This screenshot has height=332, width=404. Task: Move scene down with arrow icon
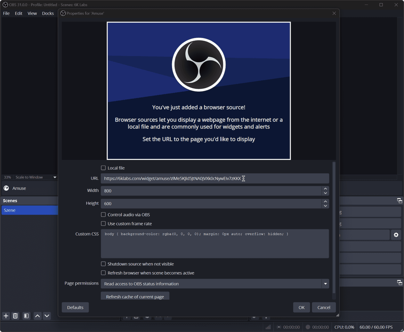click(47, 316)
